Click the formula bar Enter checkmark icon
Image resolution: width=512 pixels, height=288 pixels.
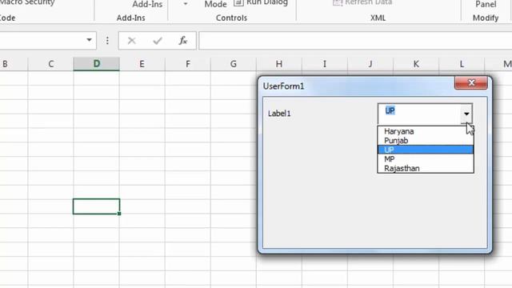point(158,41)
